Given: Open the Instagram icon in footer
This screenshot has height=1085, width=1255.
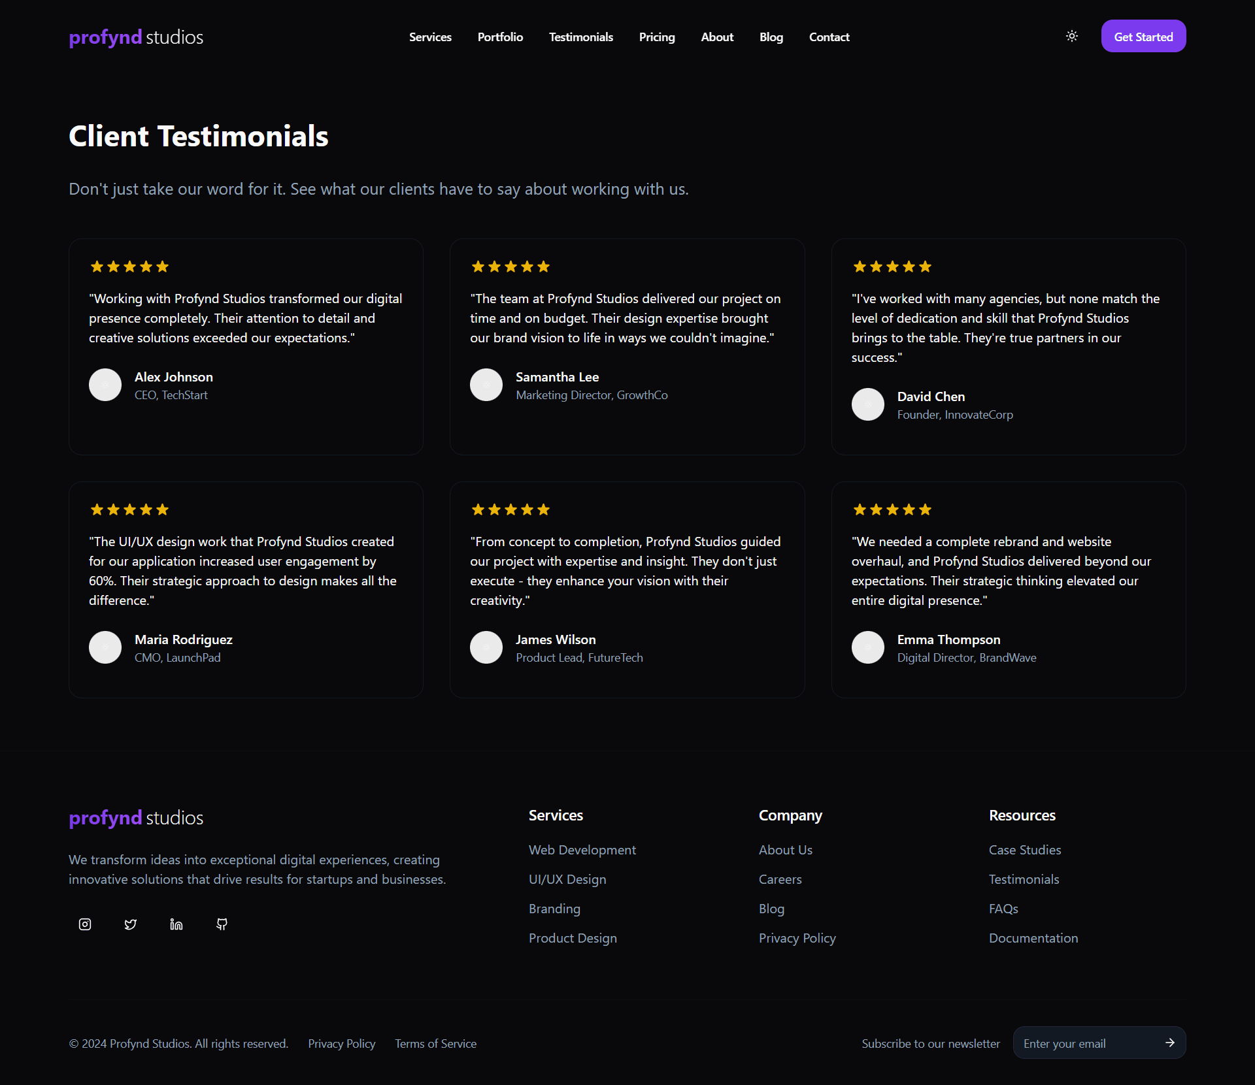Looking at the screenshot, I should 85,924.
